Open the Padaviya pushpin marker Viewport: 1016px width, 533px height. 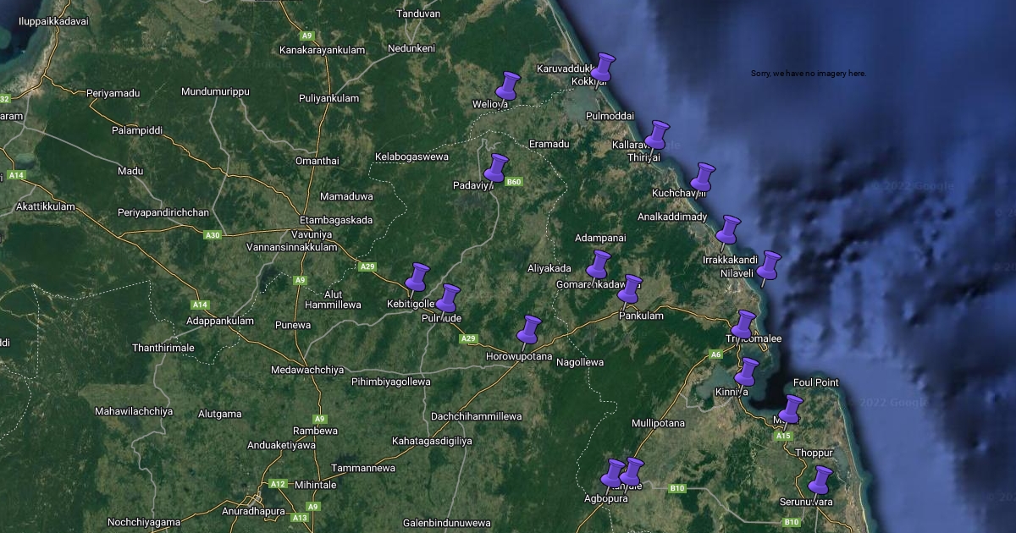pos(496,168)
